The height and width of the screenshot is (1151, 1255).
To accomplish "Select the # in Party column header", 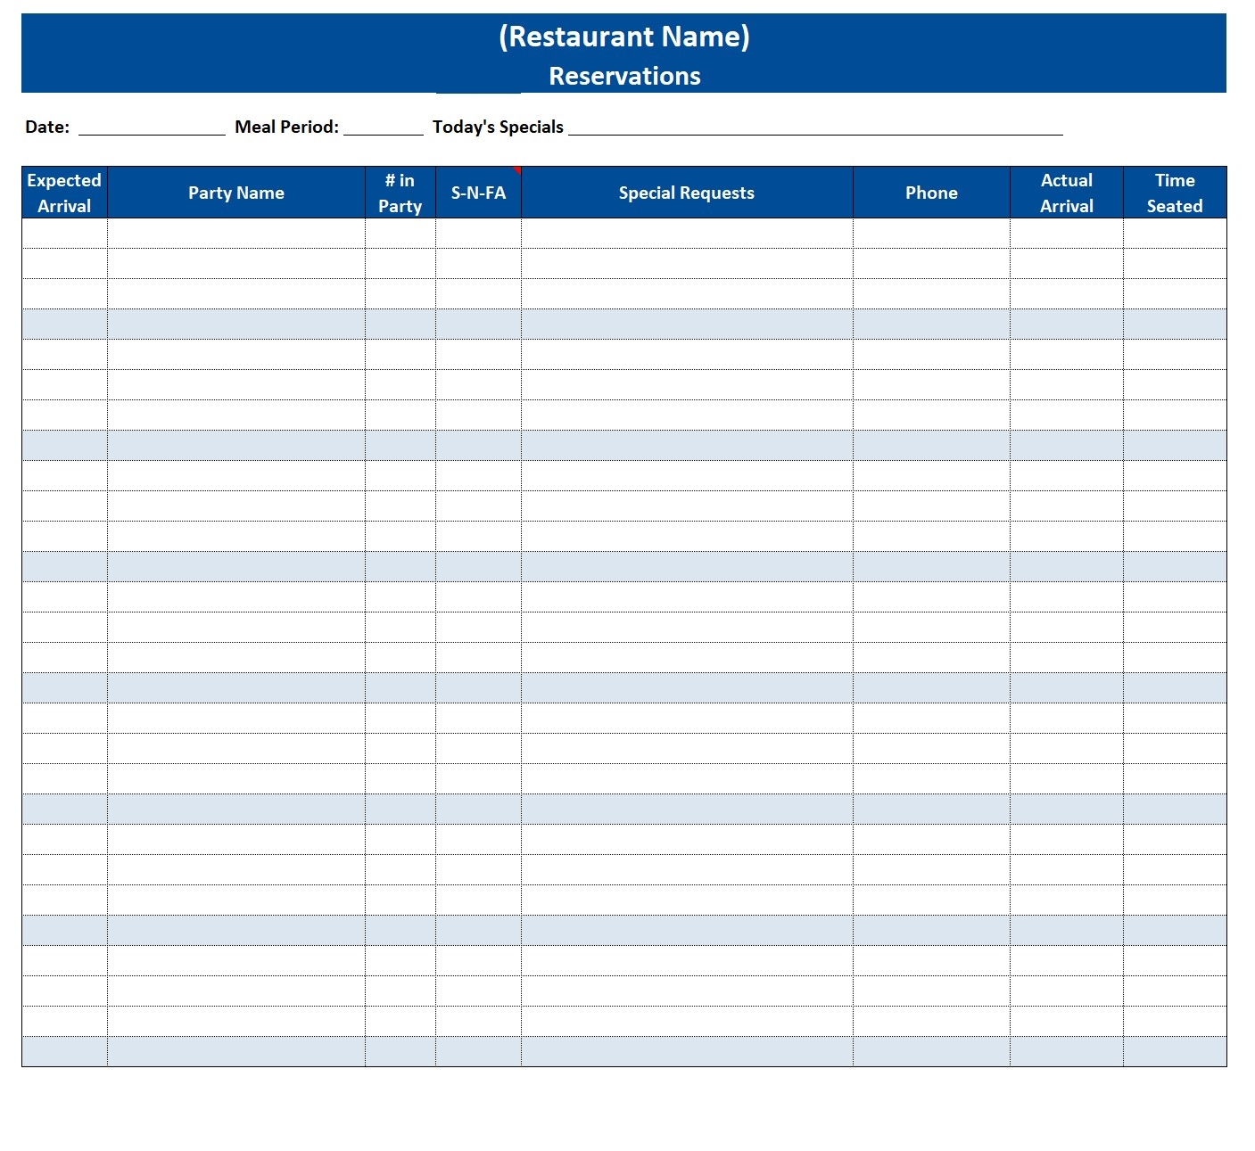I will click(x=399, y=192).
